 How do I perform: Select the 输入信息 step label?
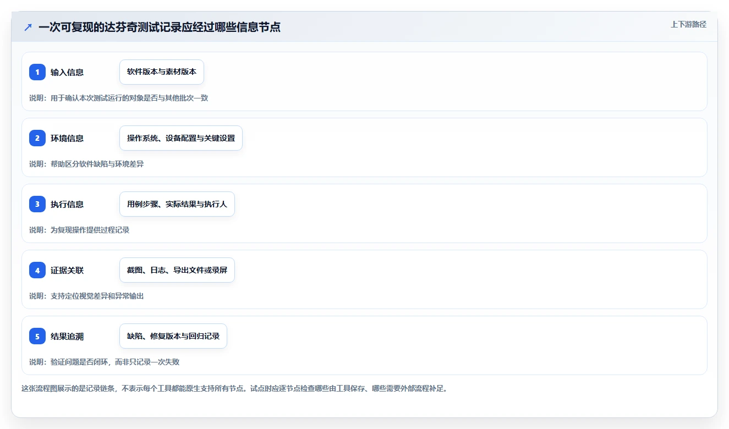click(x=67, y=72)
